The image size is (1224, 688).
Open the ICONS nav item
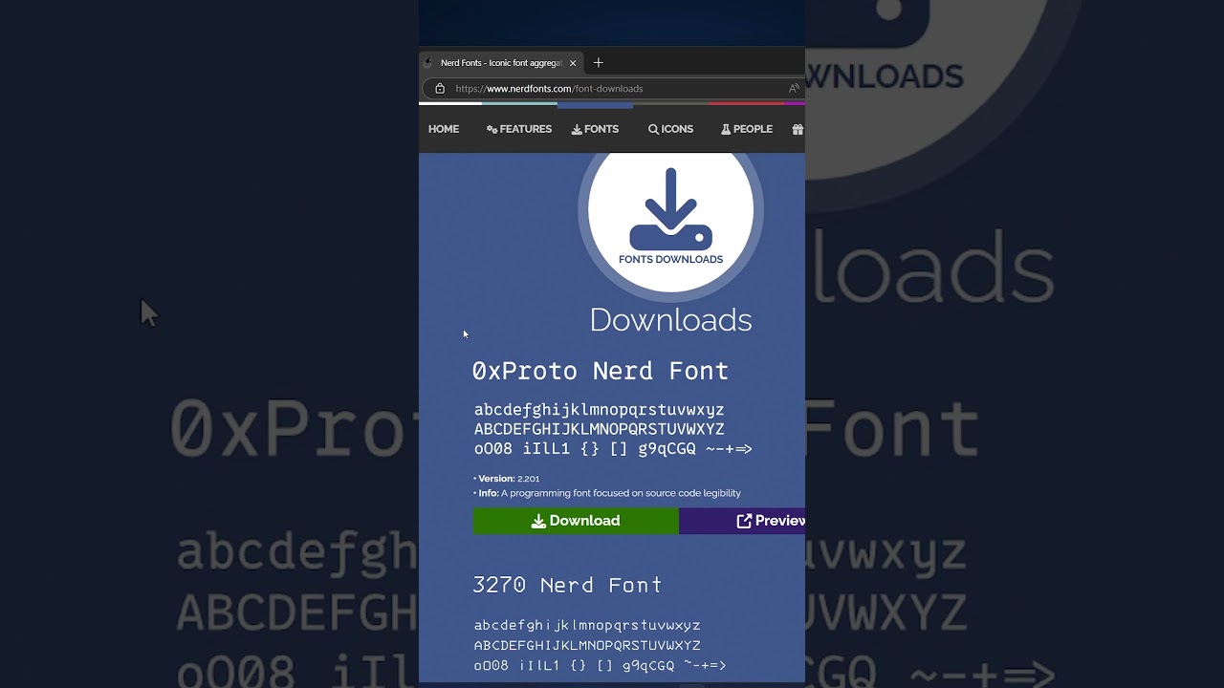pyautogui.click(x=670, y=129)
